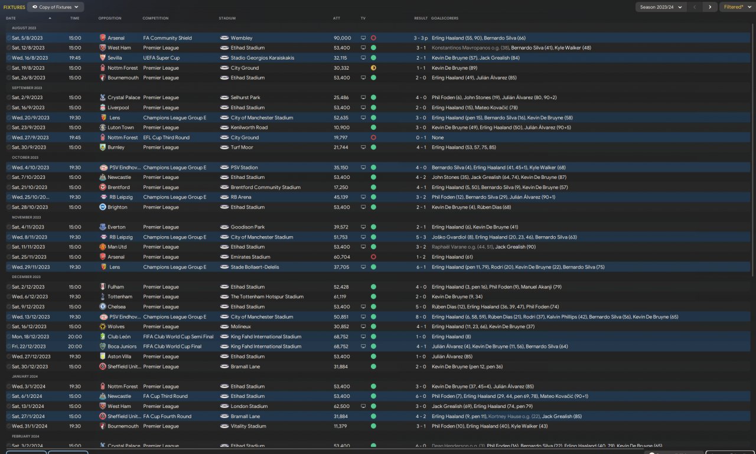Click the Sevilla club badge
The image size is (756, 454).
point(103,58)
